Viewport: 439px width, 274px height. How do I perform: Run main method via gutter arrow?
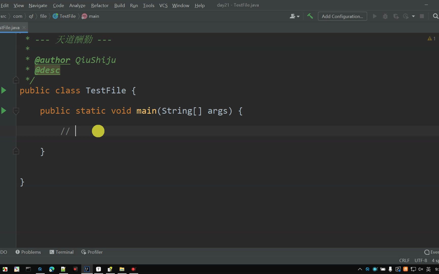4,111
